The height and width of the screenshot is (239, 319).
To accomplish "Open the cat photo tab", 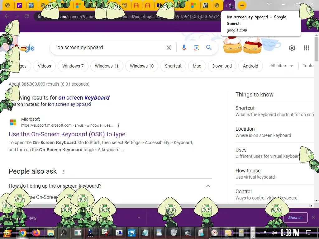I will [x=205, y=5].
